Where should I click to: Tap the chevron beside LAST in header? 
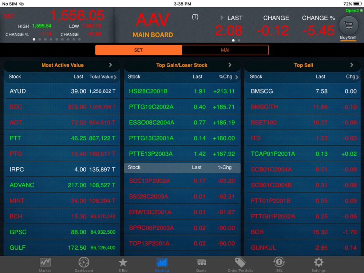click(x=222, y=17)
